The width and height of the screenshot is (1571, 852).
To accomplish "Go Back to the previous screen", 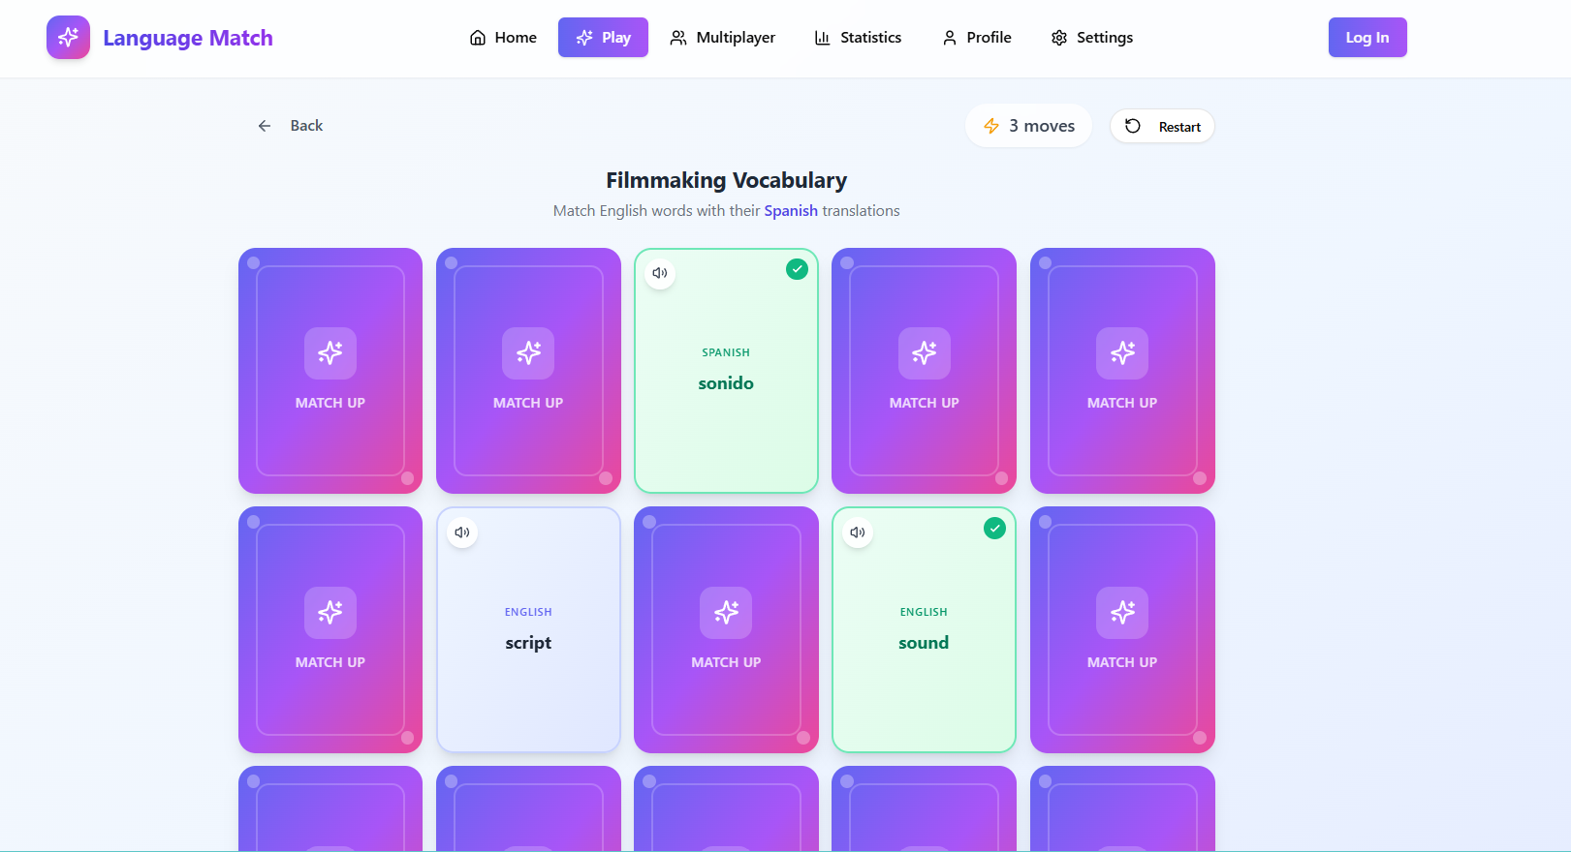I will pyautogui.click(x=290, y=126).
